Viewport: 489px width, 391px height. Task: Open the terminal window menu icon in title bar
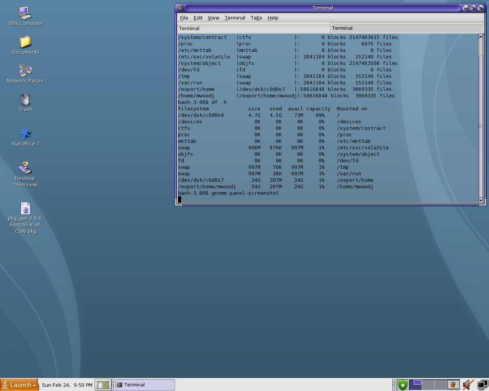pos(181,8)
